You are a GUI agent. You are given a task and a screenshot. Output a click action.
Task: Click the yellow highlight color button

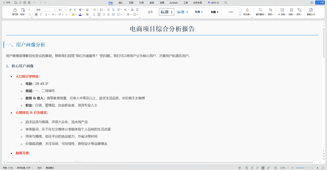click(73, 14)
